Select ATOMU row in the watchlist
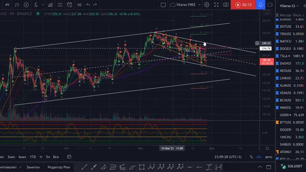 291,152
